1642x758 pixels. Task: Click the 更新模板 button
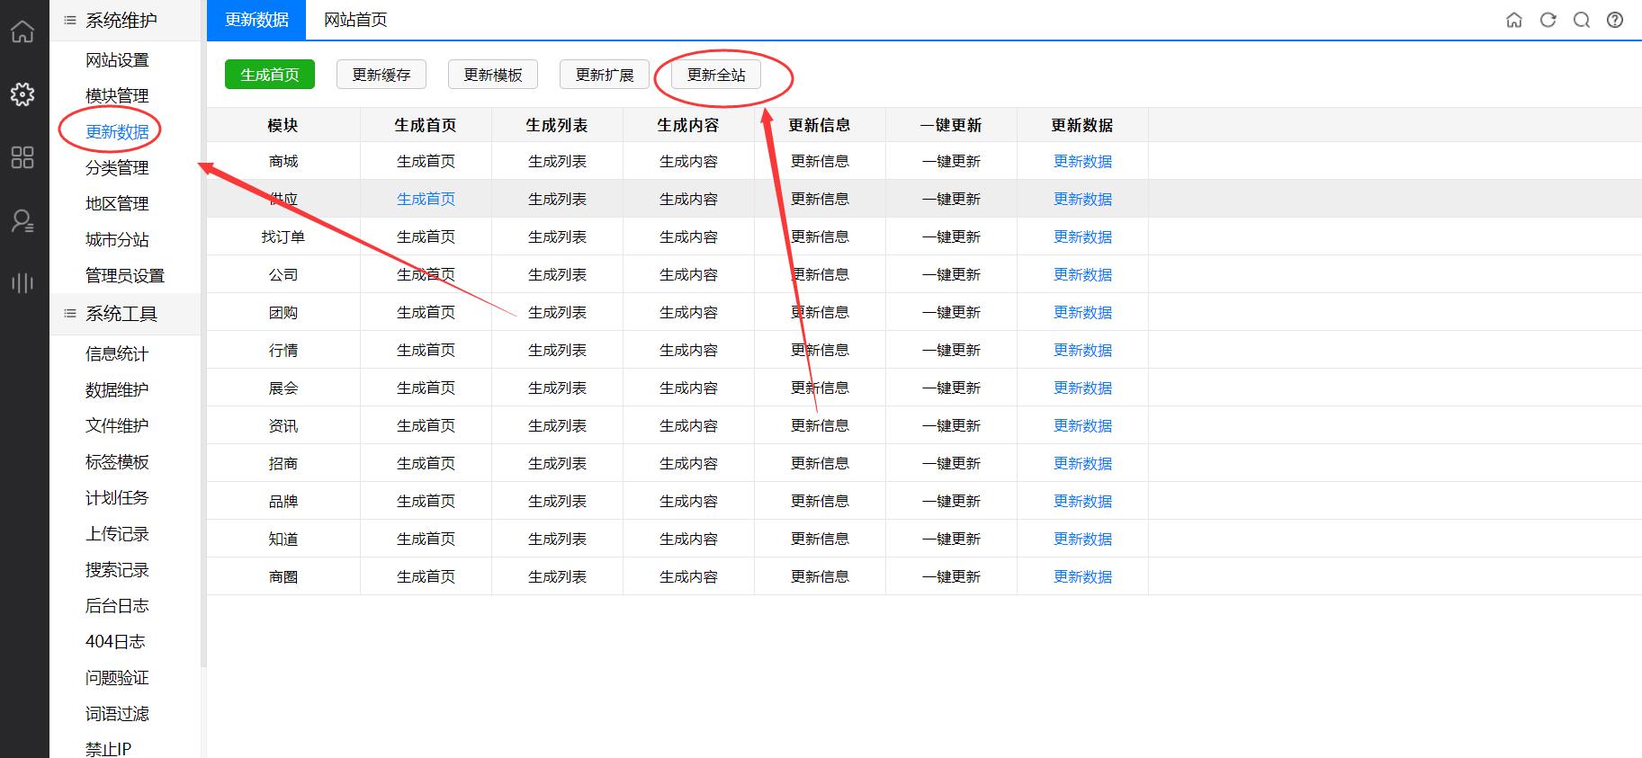pos(493,75)
